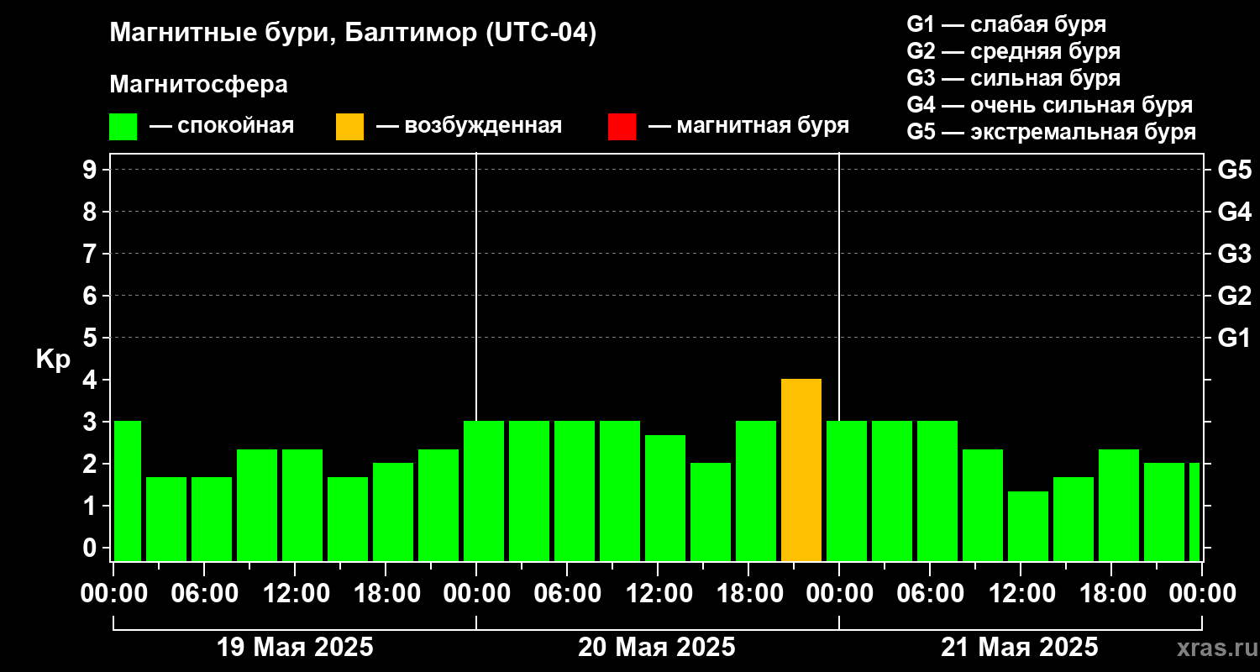Click the bar starting 18:00 on 19 May
1260x672 pixels.
tap(393, 512)
